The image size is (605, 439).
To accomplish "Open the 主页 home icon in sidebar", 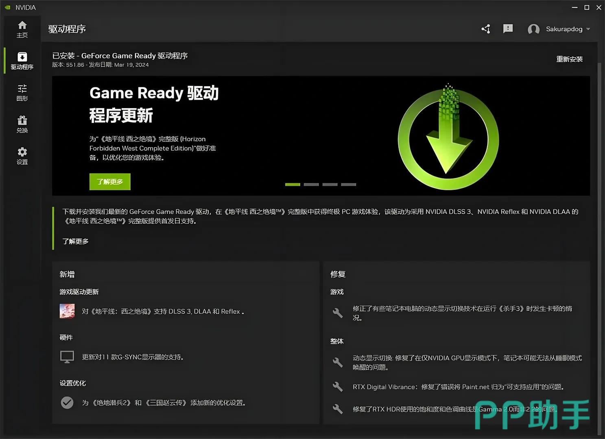I will click(22, 29).
